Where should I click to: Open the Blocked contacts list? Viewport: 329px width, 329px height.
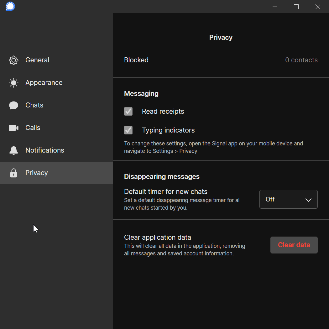(136, 60)
